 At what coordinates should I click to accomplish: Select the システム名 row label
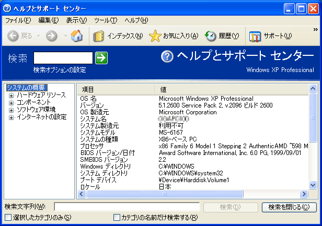[x=93, y=119]
